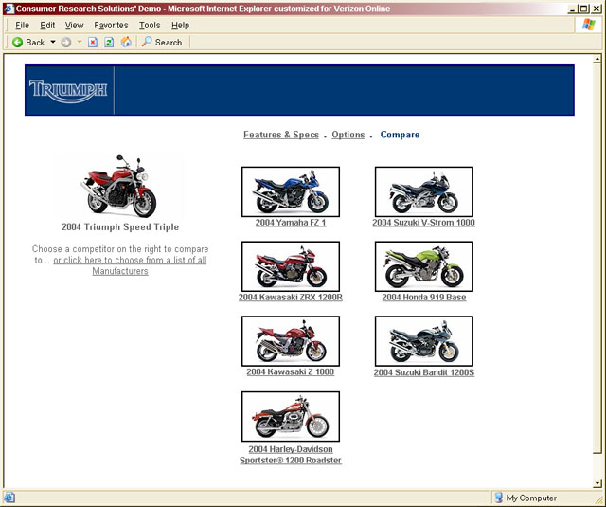The width and height of the screenshot is (606, 507).
Task: Open the 2004 Kawasaki ZRX 1200R link
Action: pyautogui.click(x=291, y=298)
